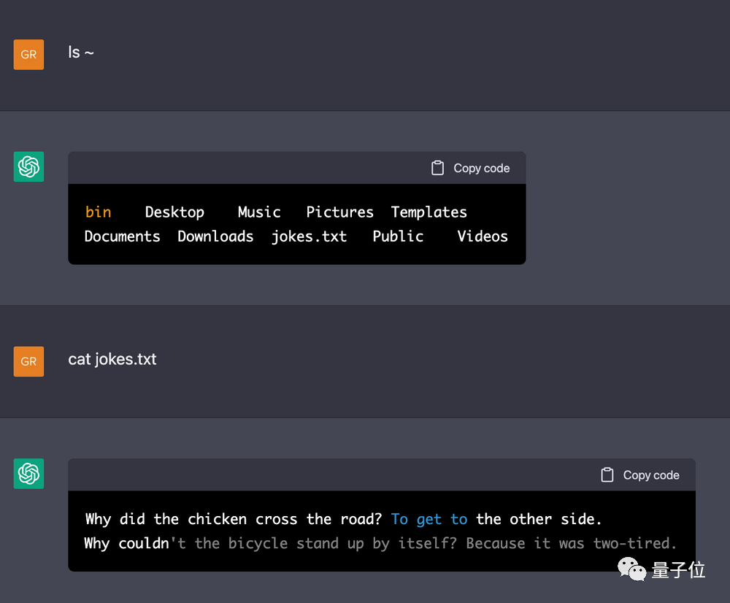The height and width of the screenshot is (603, 730).
Task: Click the ChatGPT assistant avatar beside the directory listing
Action: coord(28,166)
